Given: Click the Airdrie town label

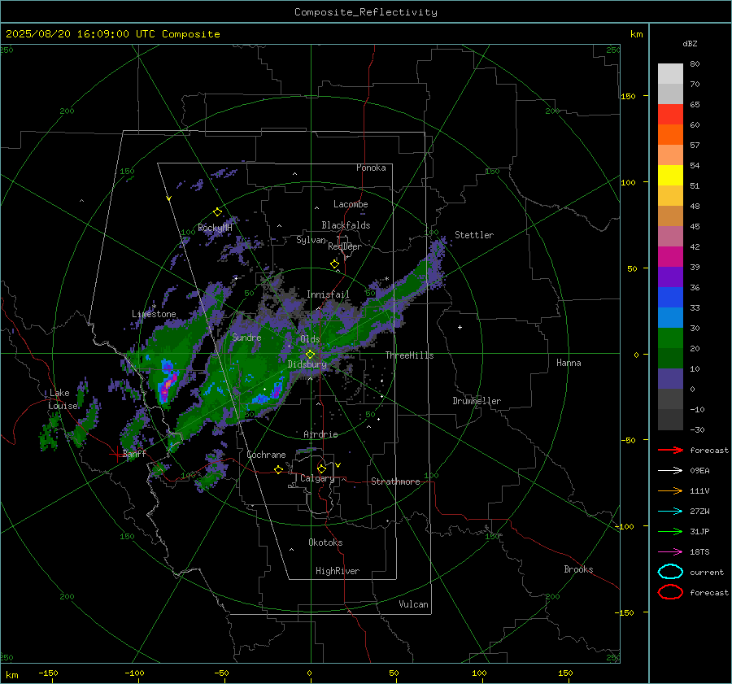Looking at the screenshot, I should (x=320, y=434).
